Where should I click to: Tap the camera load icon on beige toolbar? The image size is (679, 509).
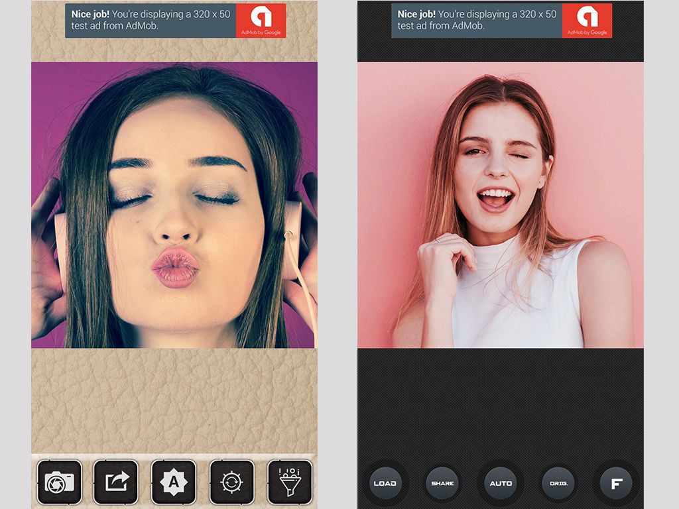59,482
